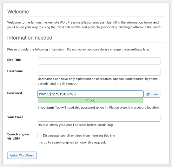Click the Site Title input field
The width and height of the screenshot is (172, 167).
(x=99, y=61)
